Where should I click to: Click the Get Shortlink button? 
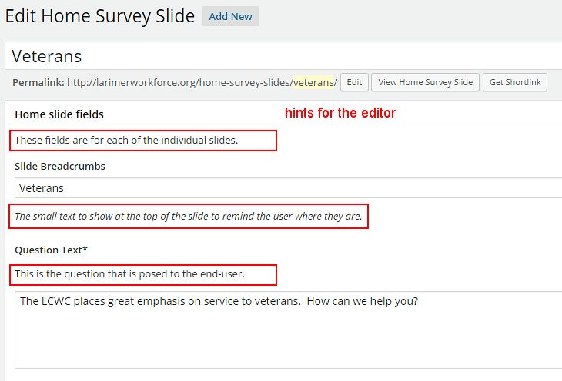[515, 82]
